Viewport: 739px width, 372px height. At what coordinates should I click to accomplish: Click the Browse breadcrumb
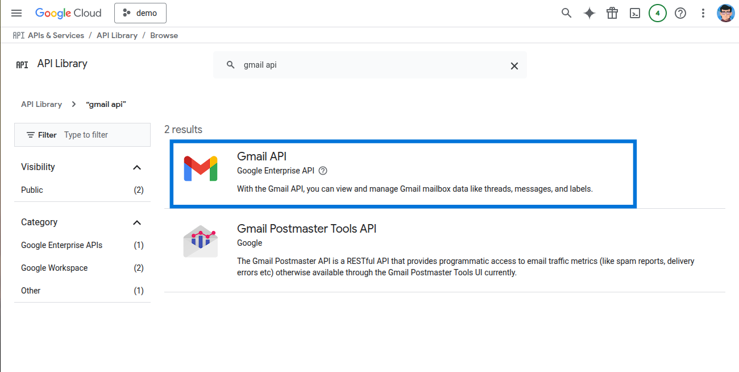click(164, 35)
